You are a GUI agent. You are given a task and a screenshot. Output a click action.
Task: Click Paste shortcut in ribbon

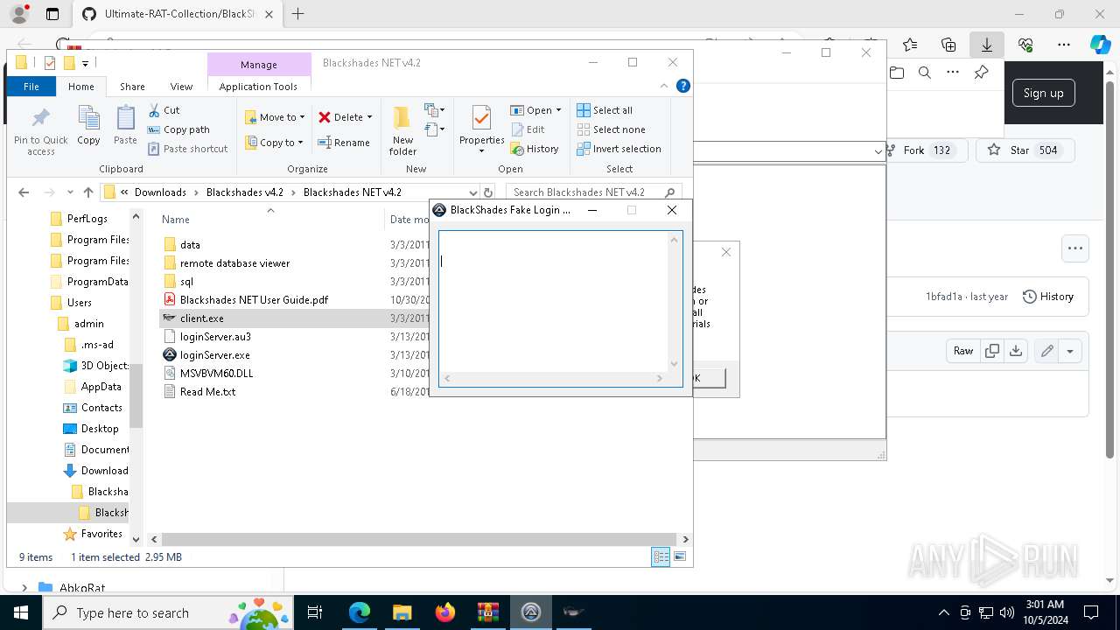[x=187, y=149]
